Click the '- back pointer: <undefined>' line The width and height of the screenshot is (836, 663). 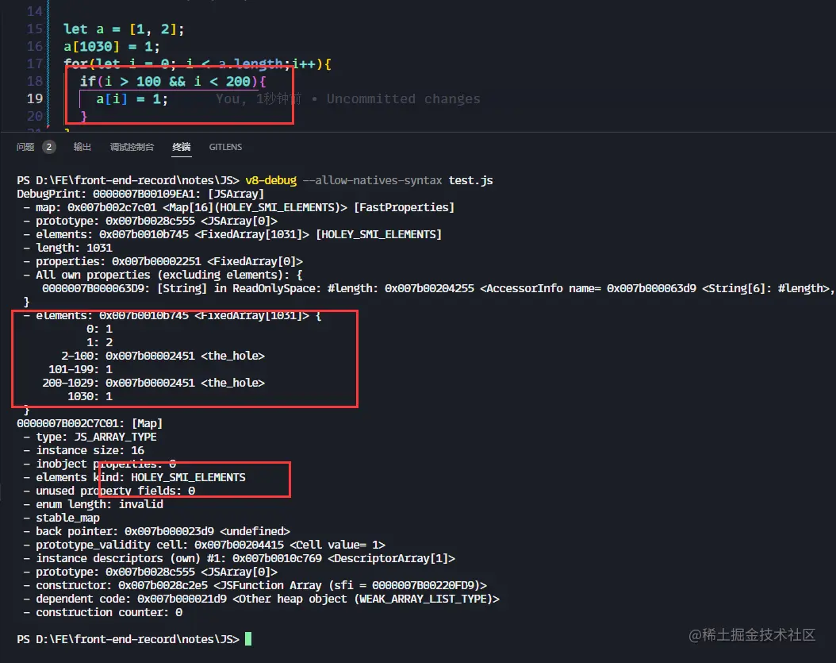pos(157,531)
